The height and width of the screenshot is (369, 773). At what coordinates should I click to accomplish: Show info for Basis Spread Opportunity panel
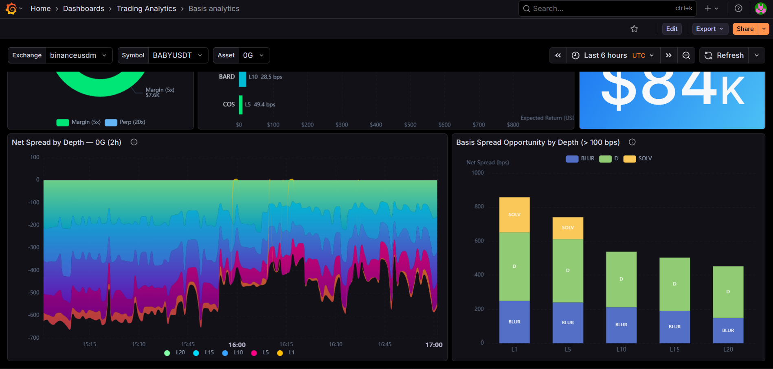coord(632,142)
